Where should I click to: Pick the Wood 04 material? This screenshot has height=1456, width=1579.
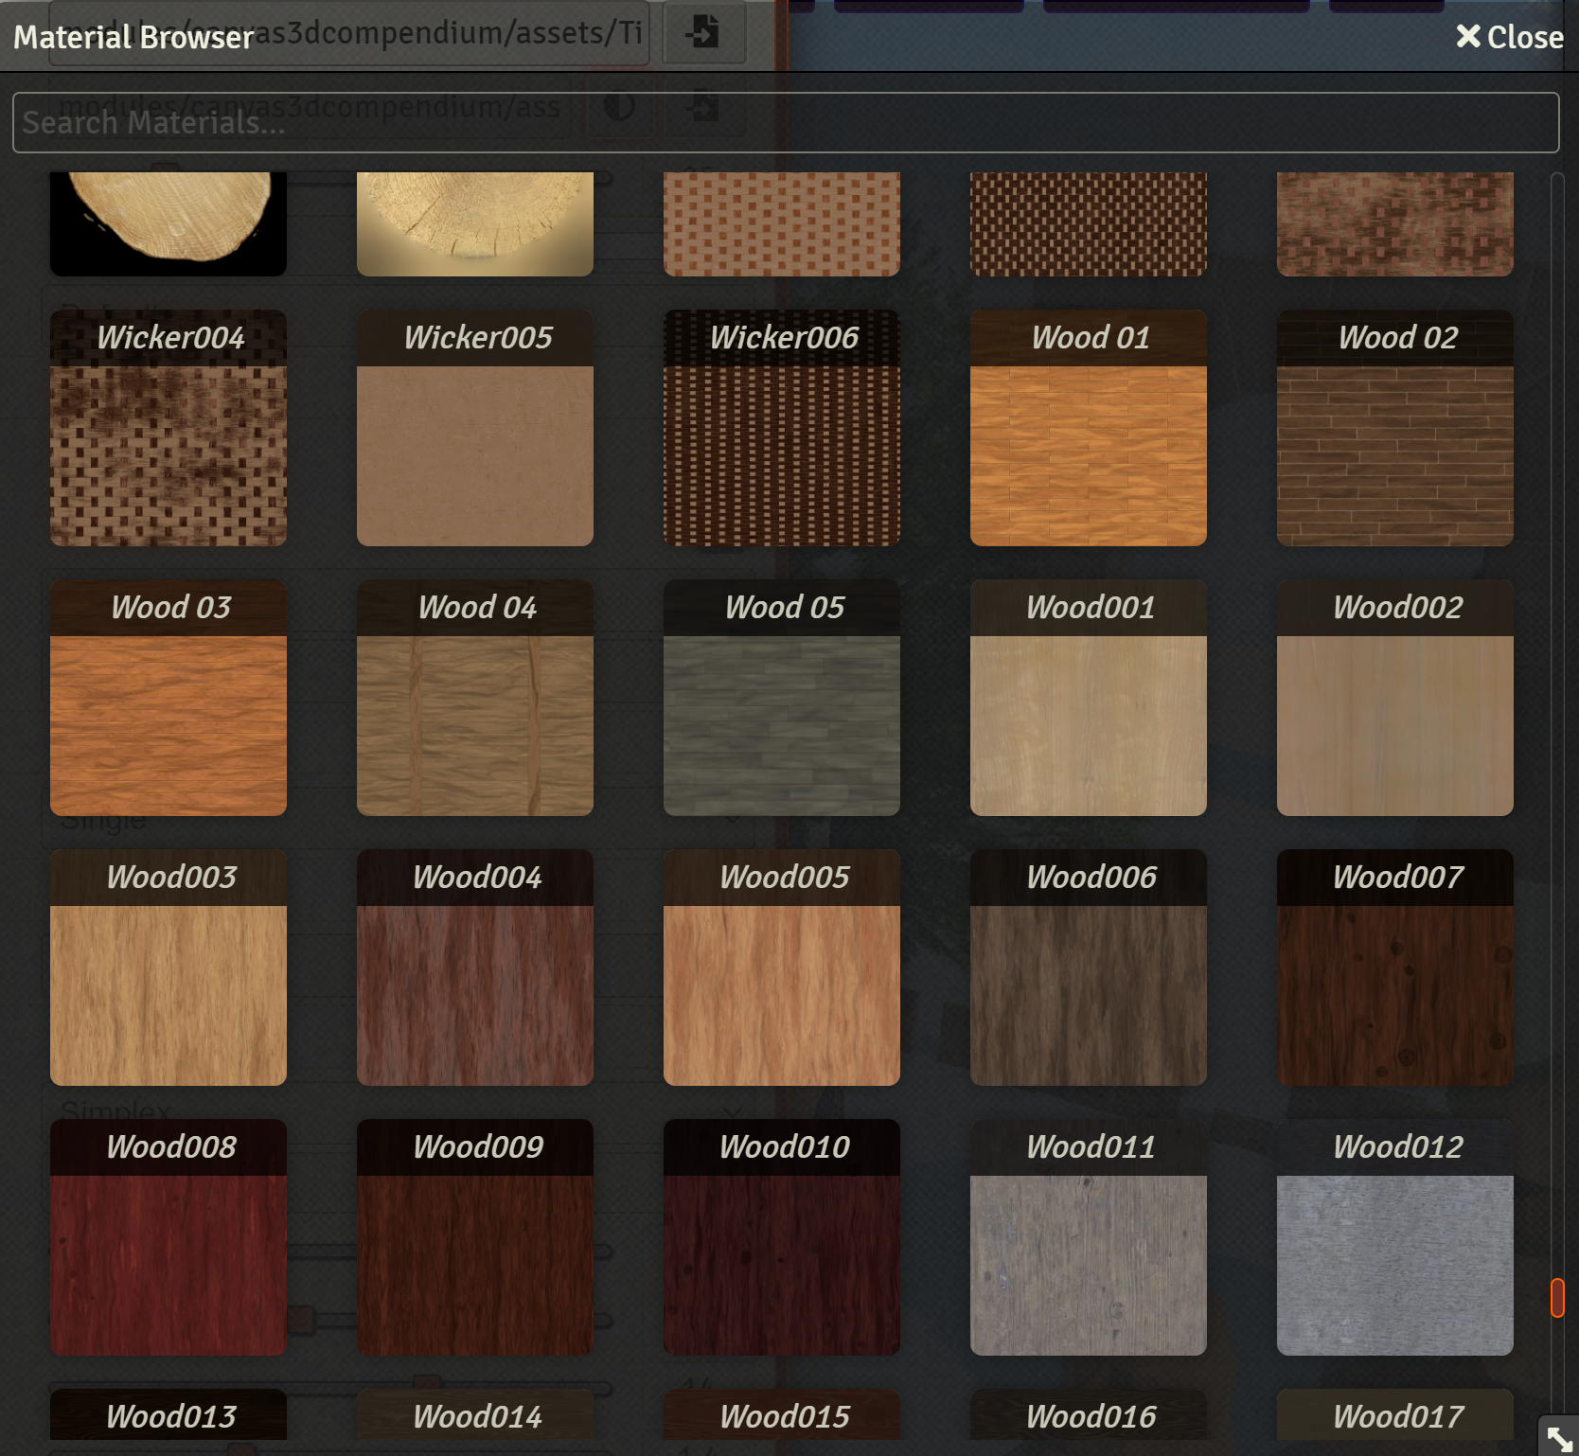click(x=475, y=698)
